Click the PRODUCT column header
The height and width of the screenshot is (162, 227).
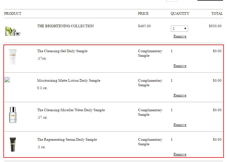(x=13, y=14)
